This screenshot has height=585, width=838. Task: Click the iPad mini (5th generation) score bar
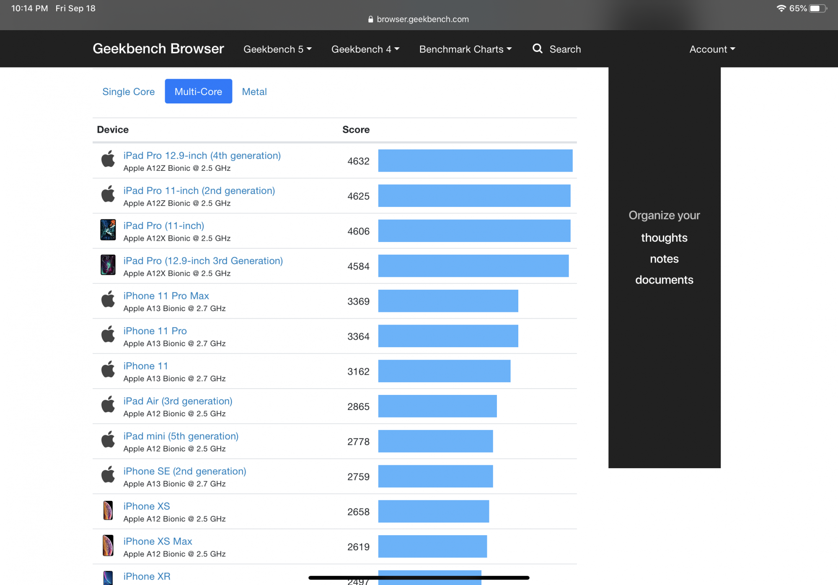pyautogui.click(x=435, y=441)
